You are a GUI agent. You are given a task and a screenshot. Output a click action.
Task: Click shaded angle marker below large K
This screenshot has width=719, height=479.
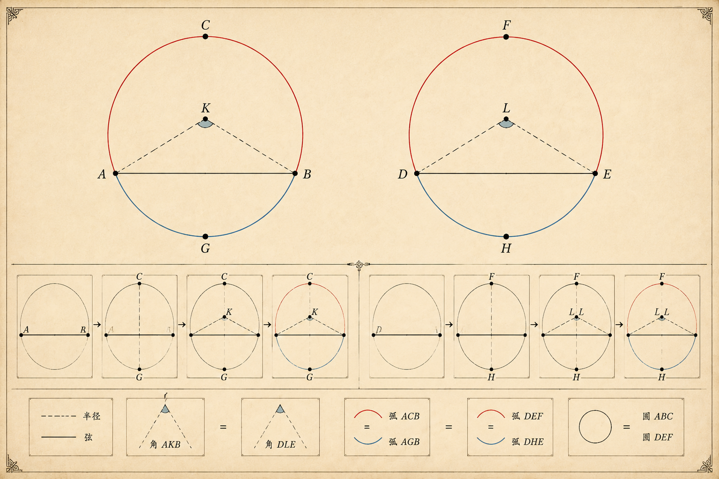[x=205, y=124]
